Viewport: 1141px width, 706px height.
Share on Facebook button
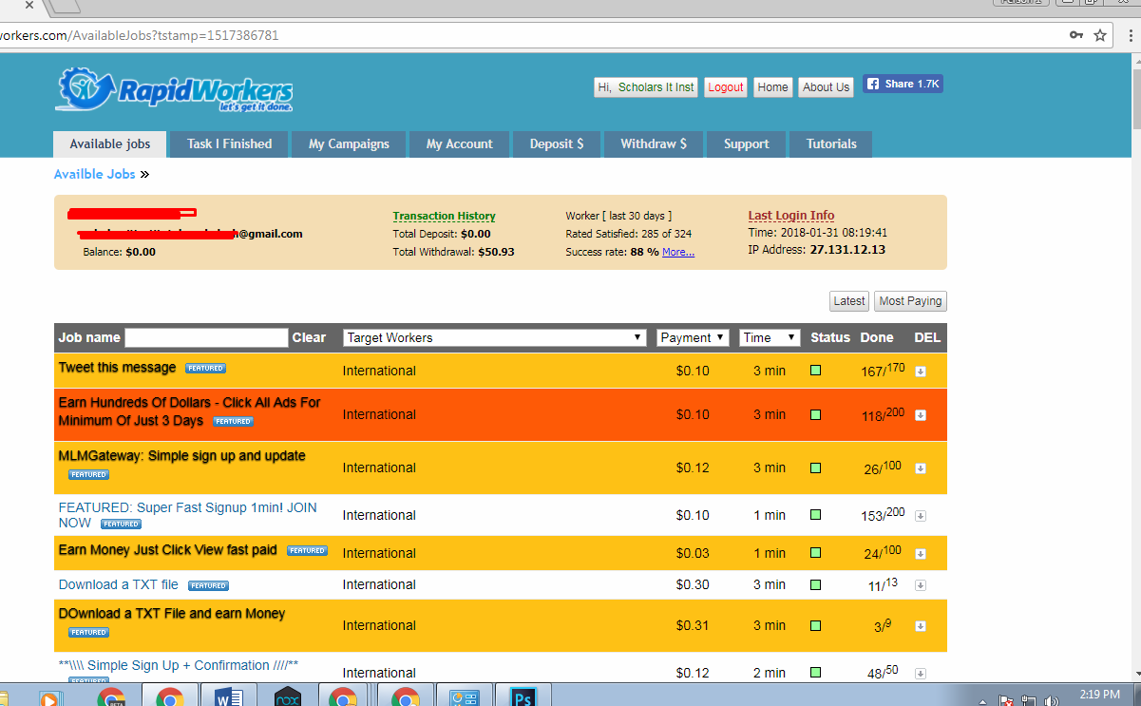click(x=903, y=84)
